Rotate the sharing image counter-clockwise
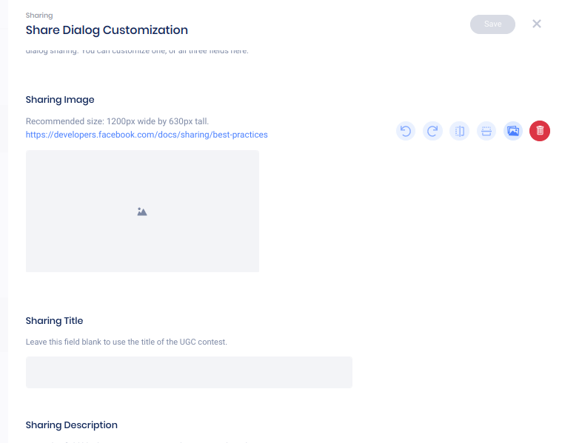 pyautogui.click(x=406, y=132)
